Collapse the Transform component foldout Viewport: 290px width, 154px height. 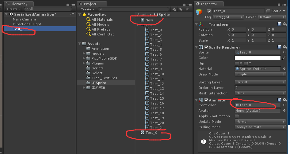pyautogui.click(x=197, y=24)
